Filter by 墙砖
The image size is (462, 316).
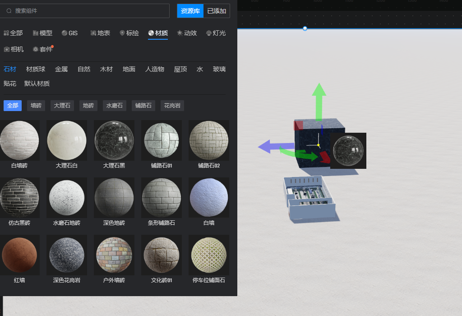36,106
